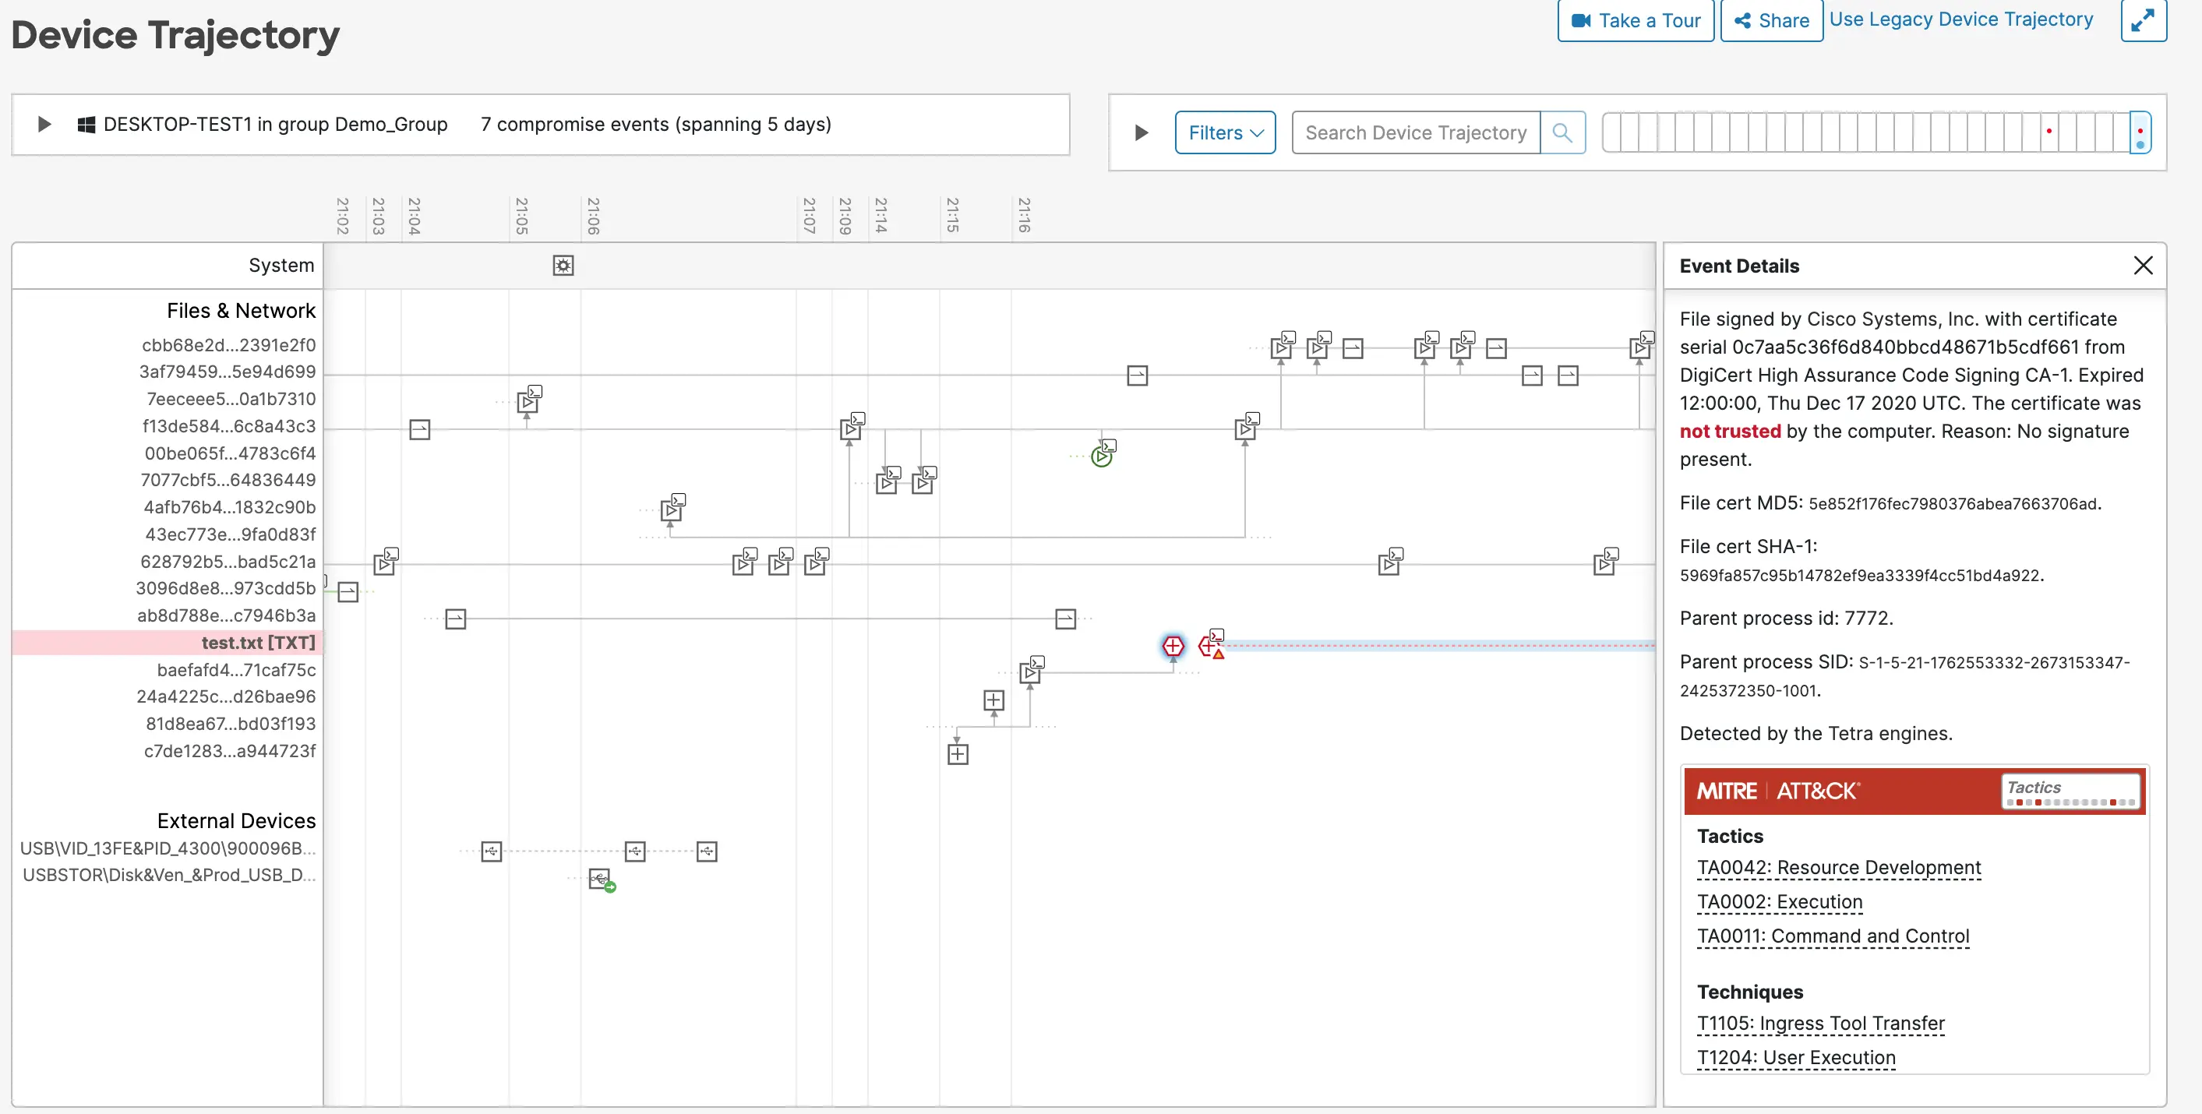Open Use Legacy Device Trajectory link
The image size is (2202, 1114).
pos(1960,19)
